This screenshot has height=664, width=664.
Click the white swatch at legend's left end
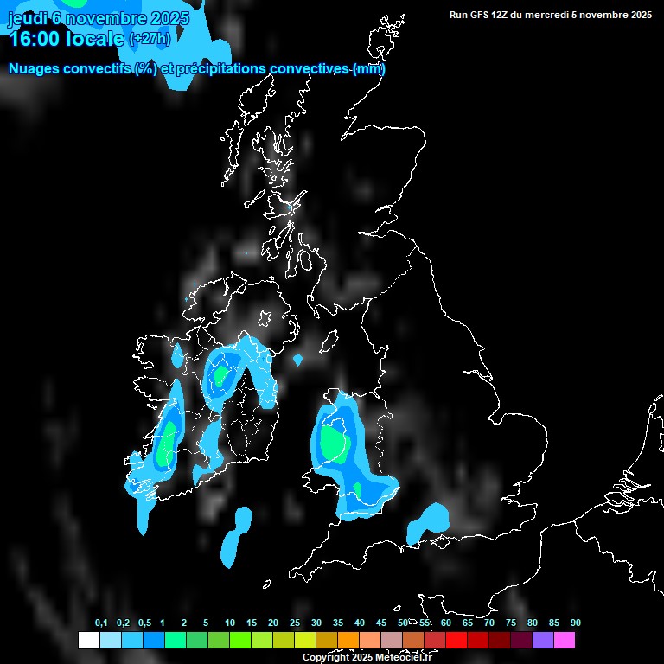pyautogui.click(x=88, y=640)
